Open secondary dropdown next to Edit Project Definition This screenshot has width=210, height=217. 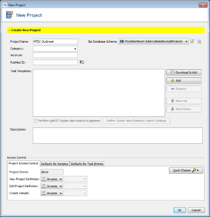click(76, 186)
